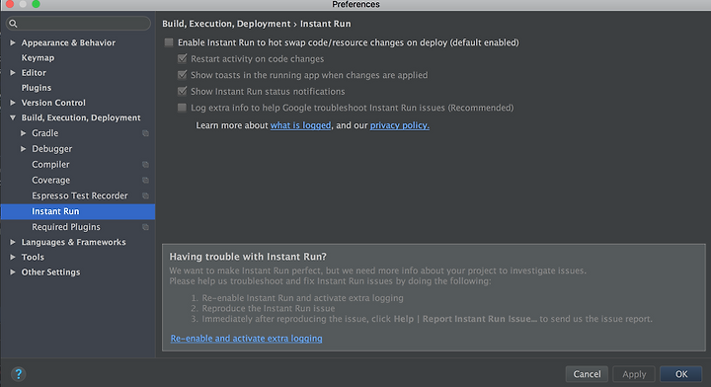Open the privacy policy link
This screenshot has height=387, width=711.
coord(400,125)
